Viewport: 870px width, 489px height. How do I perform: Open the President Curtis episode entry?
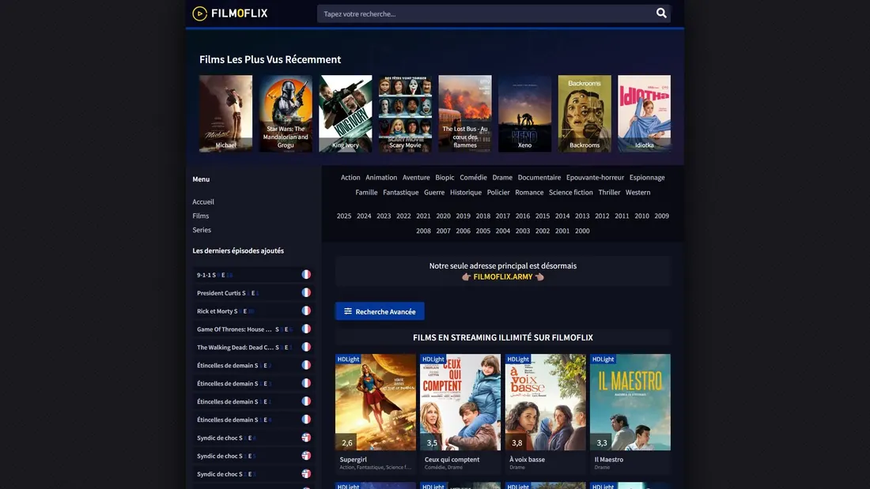tap(253, 293)
